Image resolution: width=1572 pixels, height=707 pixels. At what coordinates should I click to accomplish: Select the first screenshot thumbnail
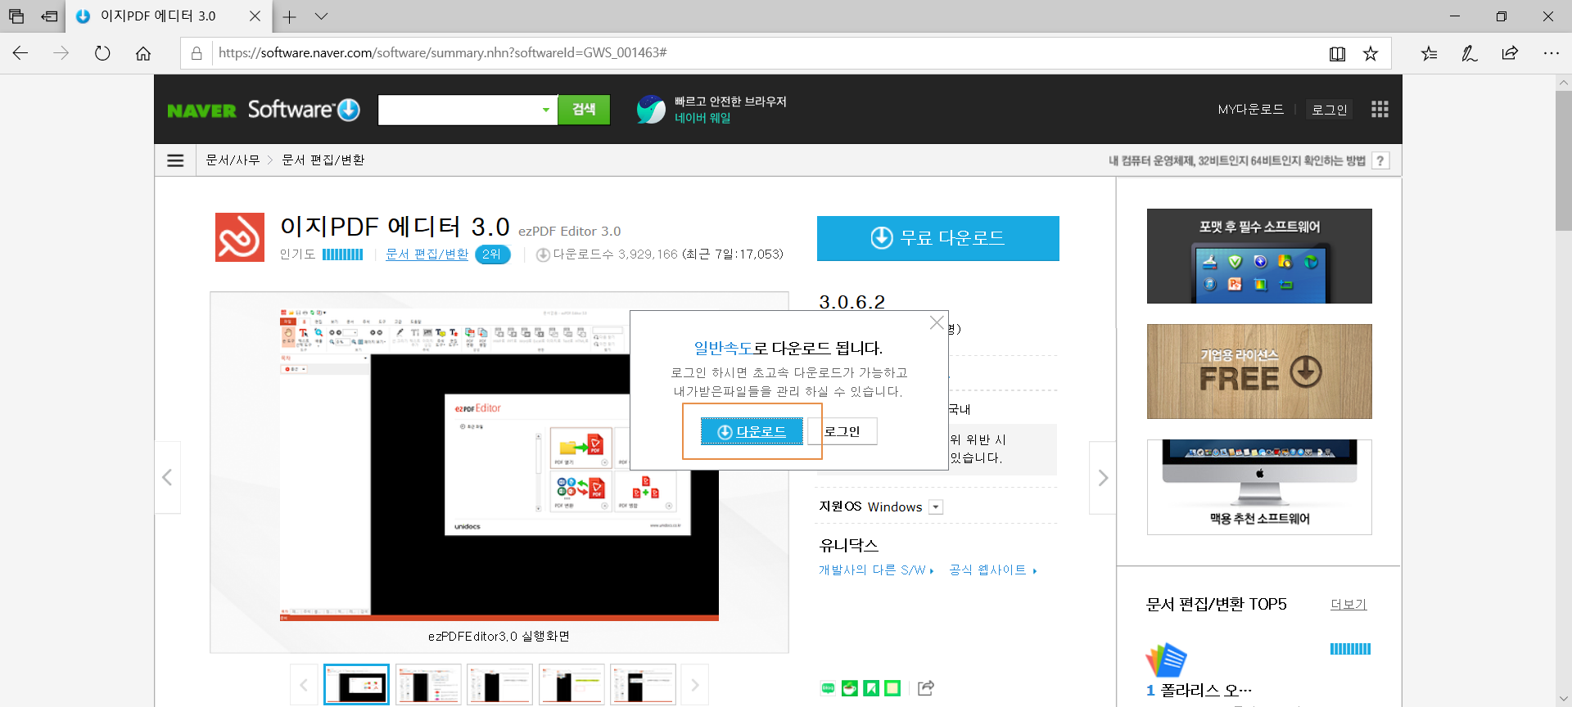click(x=357, y=685)
